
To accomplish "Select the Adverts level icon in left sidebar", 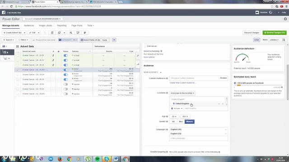I will pos(6,58).
